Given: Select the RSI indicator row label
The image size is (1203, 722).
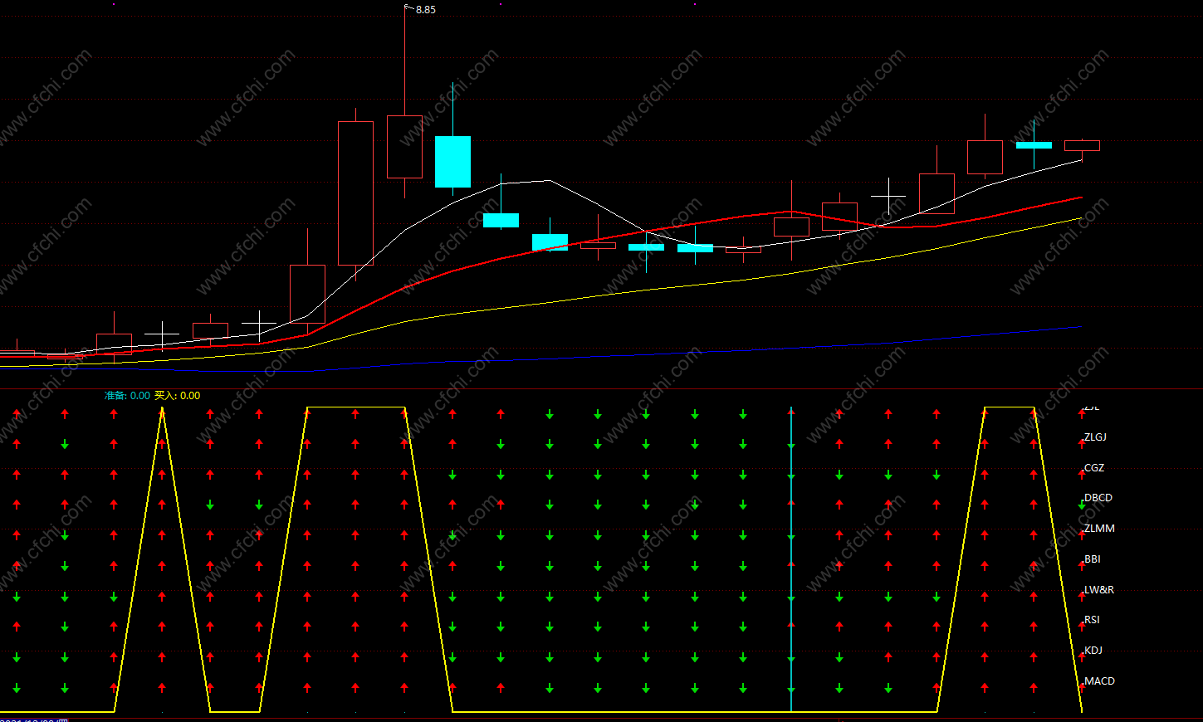Looking at the screenshot, I should (x=1092, y=620).
